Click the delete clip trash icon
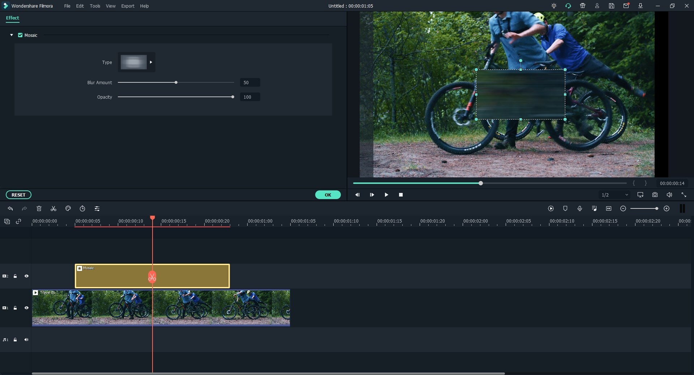The height and width of the screenshot is (375, 694). [39, 208]
